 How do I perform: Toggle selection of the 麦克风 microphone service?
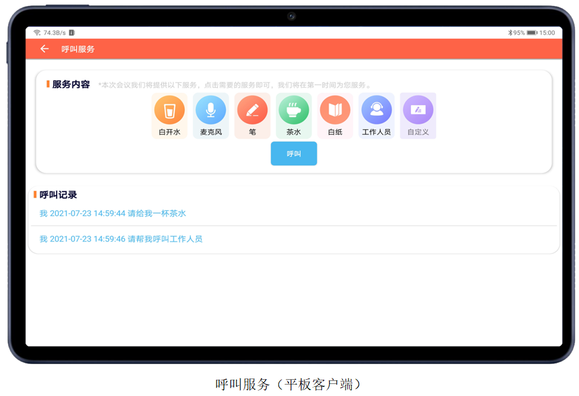(x=211, y=115)
